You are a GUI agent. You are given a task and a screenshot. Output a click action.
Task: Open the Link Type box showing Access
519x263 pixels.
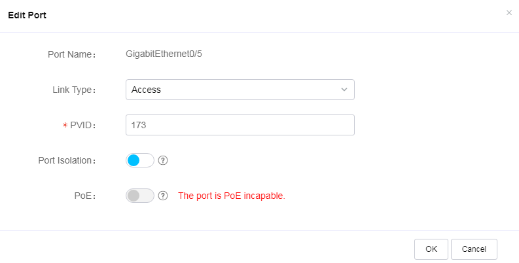[240, 90]
